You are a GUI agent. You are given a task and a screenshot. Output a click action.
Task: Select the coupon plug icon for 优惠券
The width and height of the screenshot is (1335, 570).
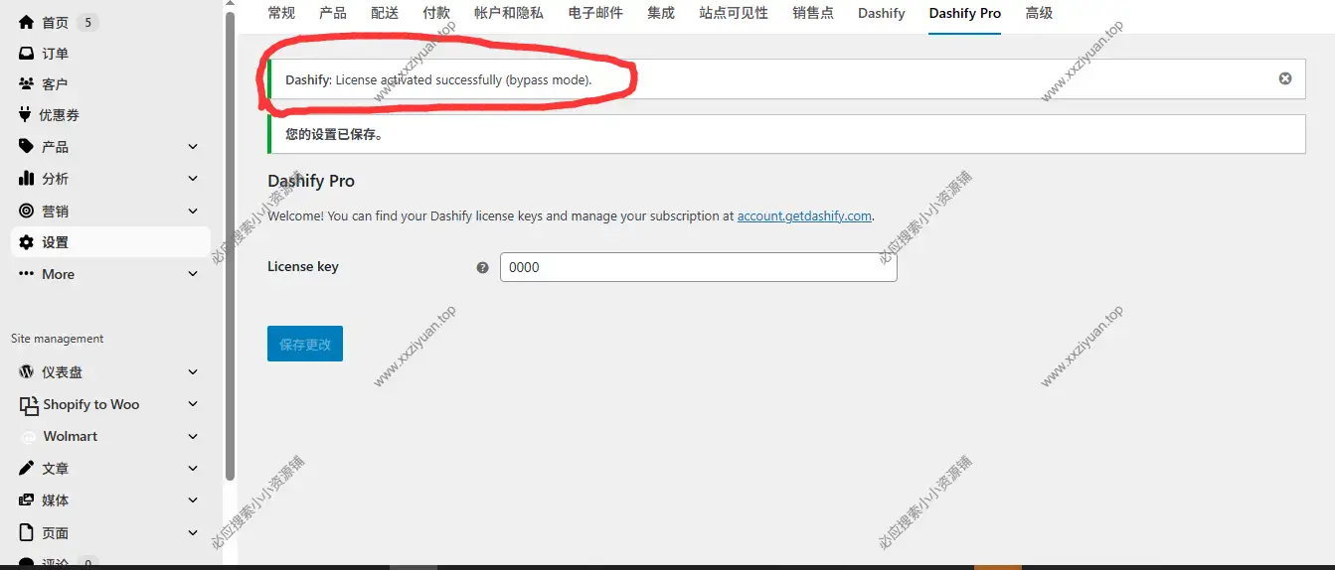coord(27,115)
